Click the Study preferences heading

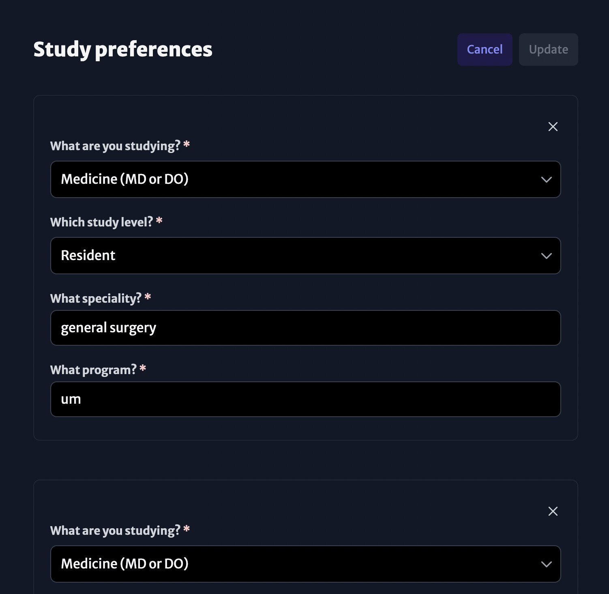click(x=123, y=49)
